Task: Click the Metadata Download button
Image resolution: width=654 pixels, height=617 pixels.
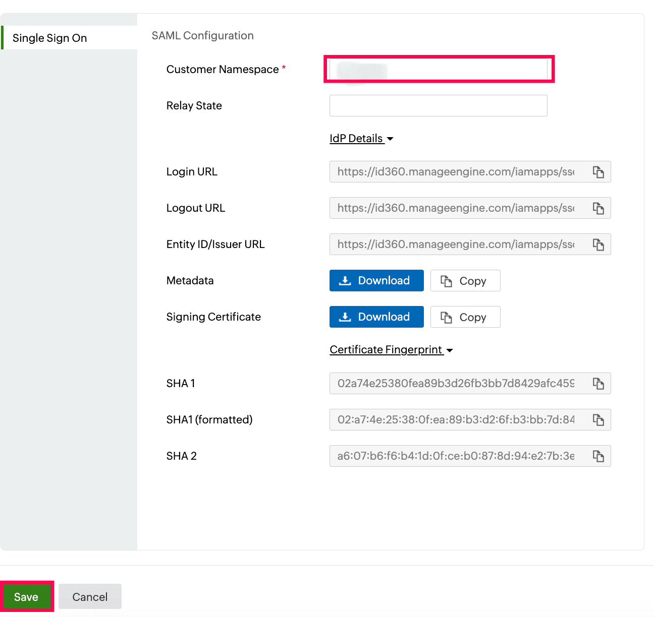Action: point(376,281)
